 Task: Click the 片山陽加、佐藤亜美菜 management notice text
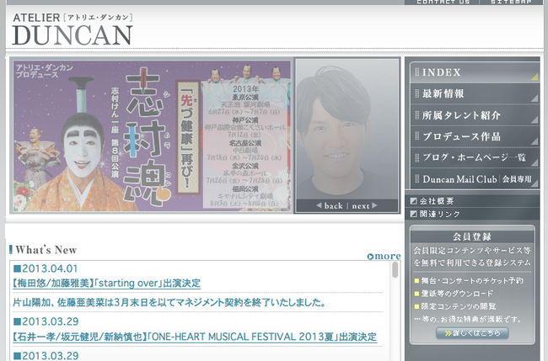click(169, 302)
